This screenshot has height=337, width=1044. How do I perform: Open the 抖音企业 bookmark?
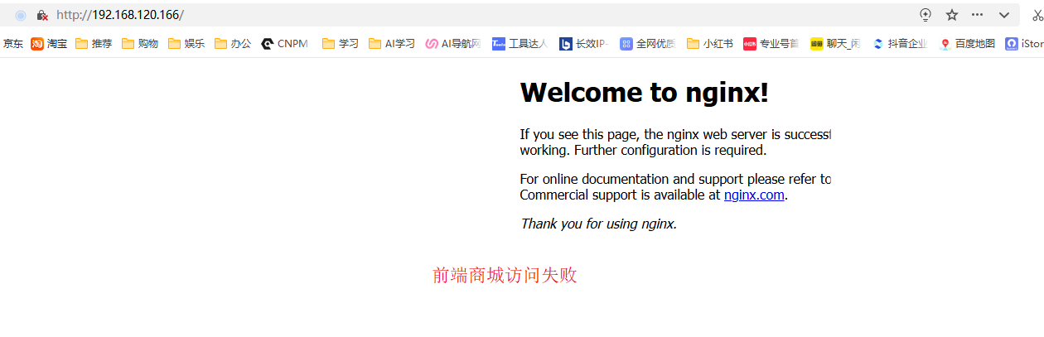(900, 44)
